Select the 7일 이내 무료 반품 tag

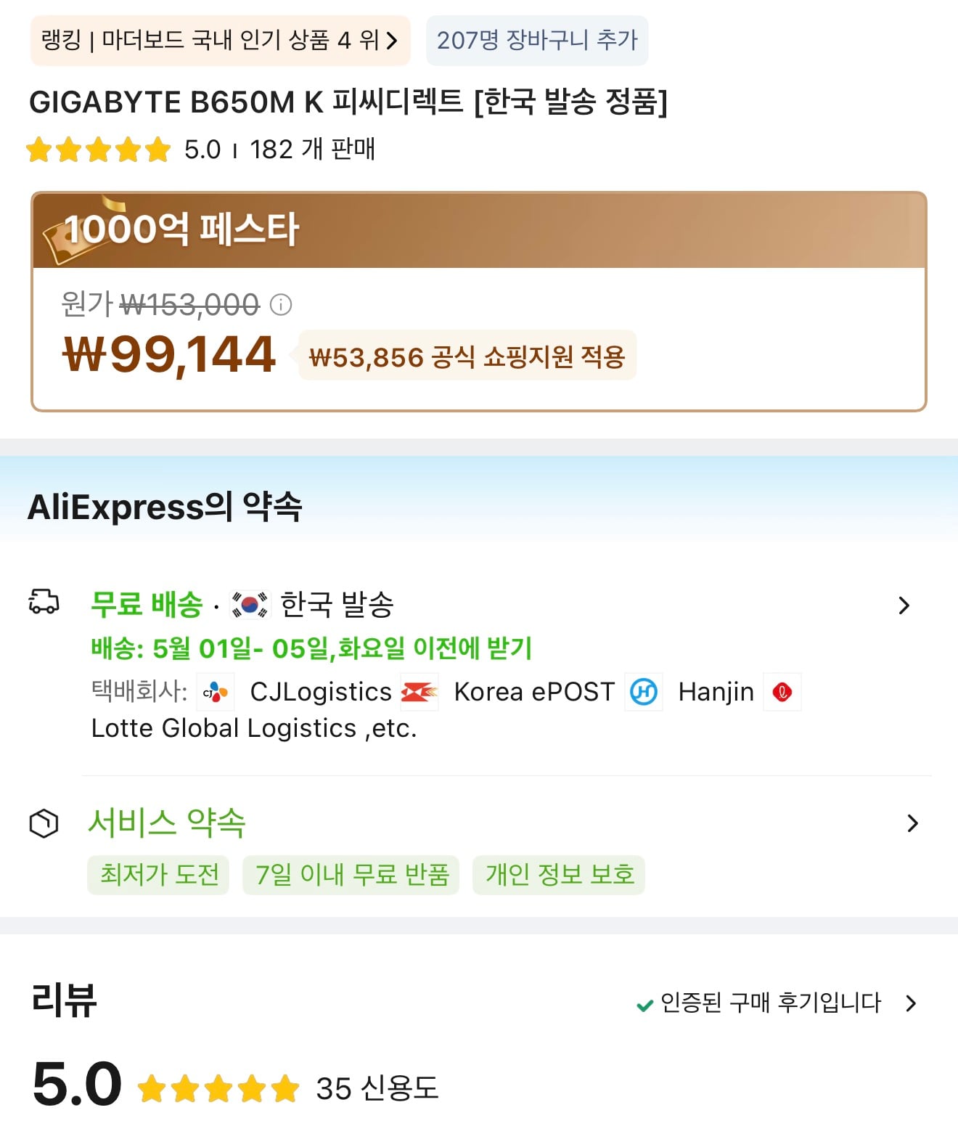pyautogui.click(x=351, y=875)
